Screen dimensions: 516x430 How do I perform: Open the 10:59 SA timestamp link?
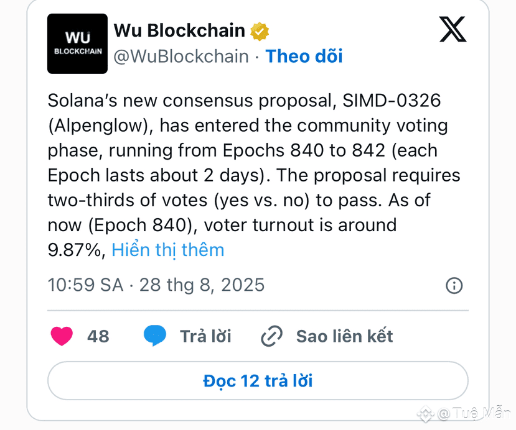pyautogui.click(x=85, y=285)
